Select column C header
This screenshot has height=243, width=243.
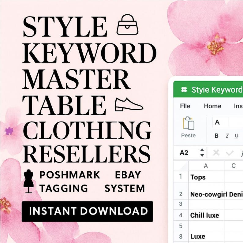[234, 166]
